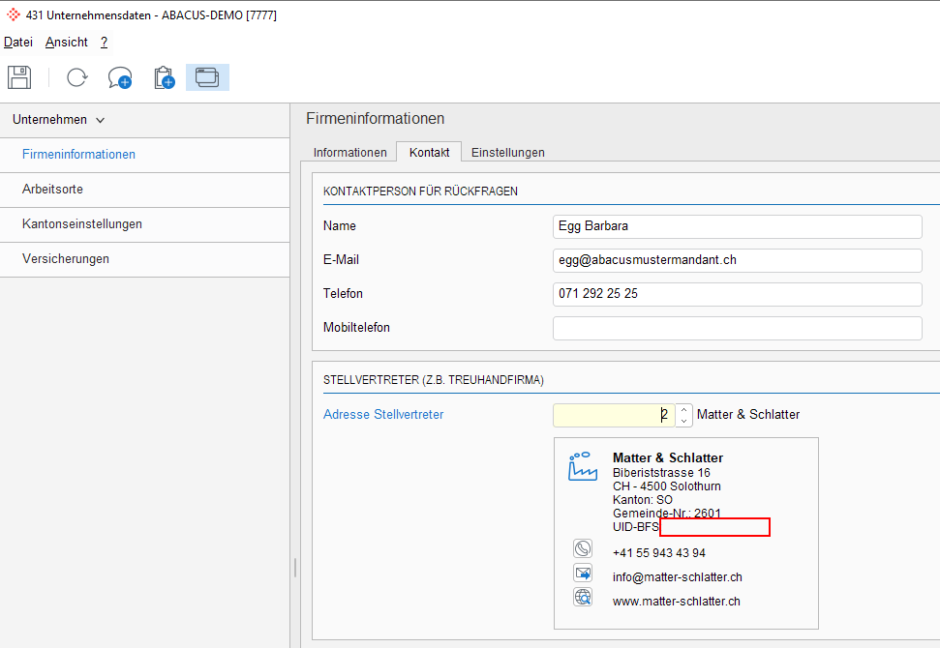
Task: Click the phone number +41 55 943 43 94
Action: 659,553
